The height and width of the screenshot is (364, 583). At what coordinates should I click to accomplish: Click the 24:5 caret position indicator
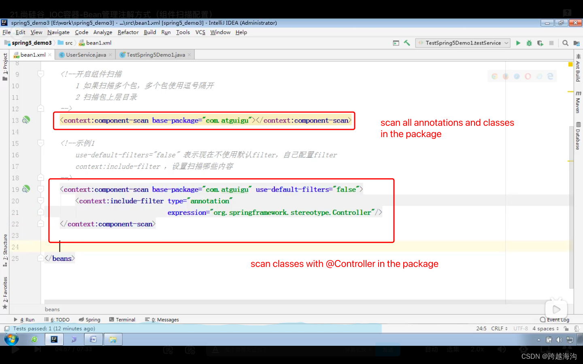[x=481, y=329]
